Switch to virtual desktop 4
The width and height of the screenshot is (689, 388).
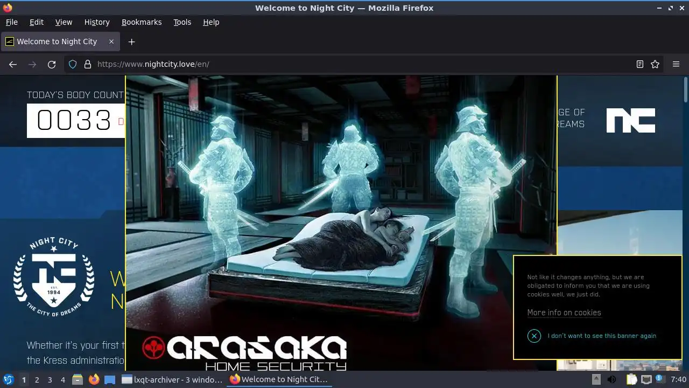click(62, 379)
